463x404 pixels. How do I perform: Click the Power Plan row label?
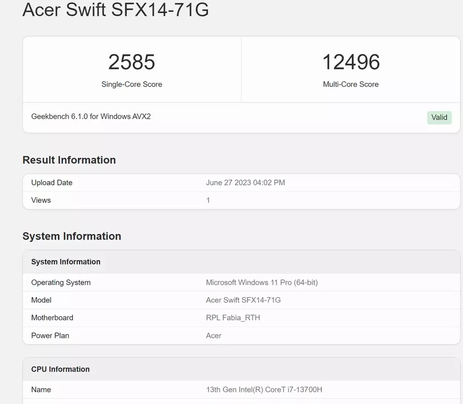click(50, 335)
